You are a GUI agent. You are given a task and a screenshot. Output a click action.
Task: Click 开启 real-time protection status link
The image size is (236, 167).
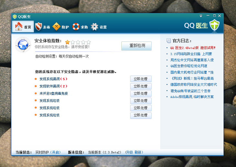55,152
